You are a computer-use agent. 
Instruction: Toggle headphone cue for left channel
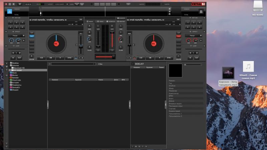98,50
